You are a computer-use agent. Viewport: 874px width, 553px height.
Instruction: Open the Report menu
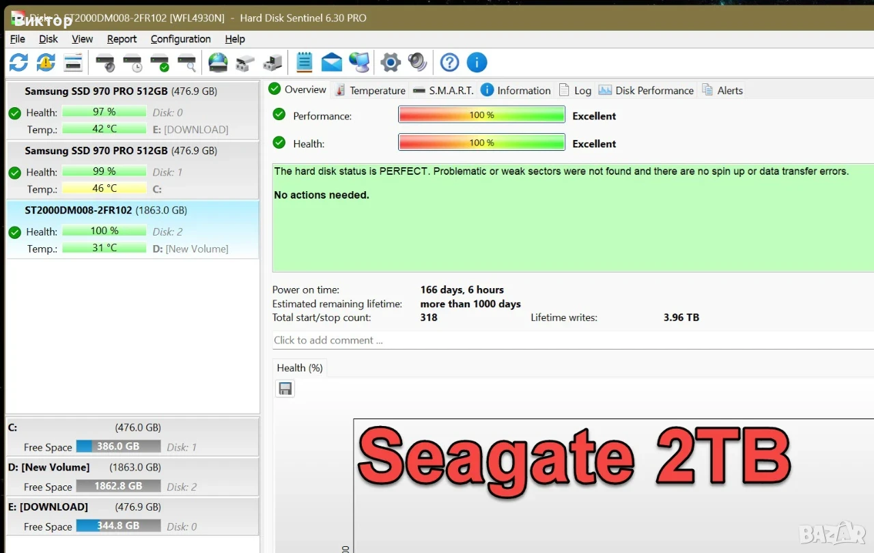(x=122, y=39)
